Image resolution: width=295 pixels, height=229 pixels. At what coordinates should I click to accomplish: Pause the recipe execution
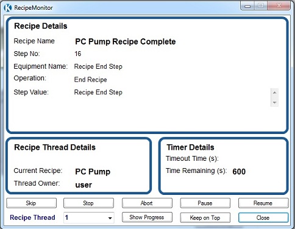pos(205,203)
